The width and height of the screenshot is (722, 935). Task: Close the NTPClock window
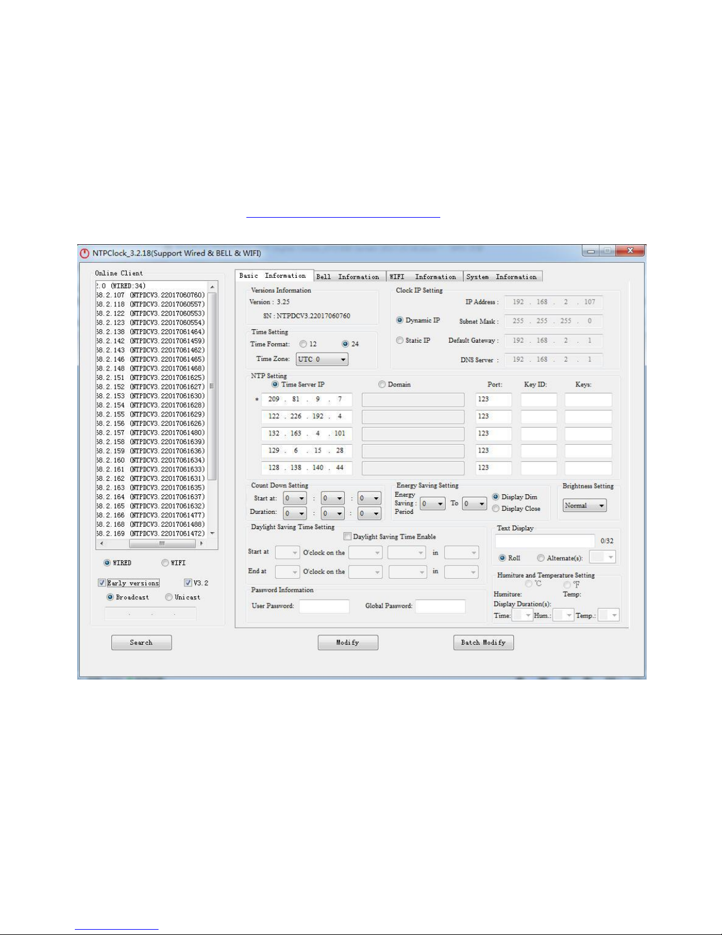click(x=630, y=251)
